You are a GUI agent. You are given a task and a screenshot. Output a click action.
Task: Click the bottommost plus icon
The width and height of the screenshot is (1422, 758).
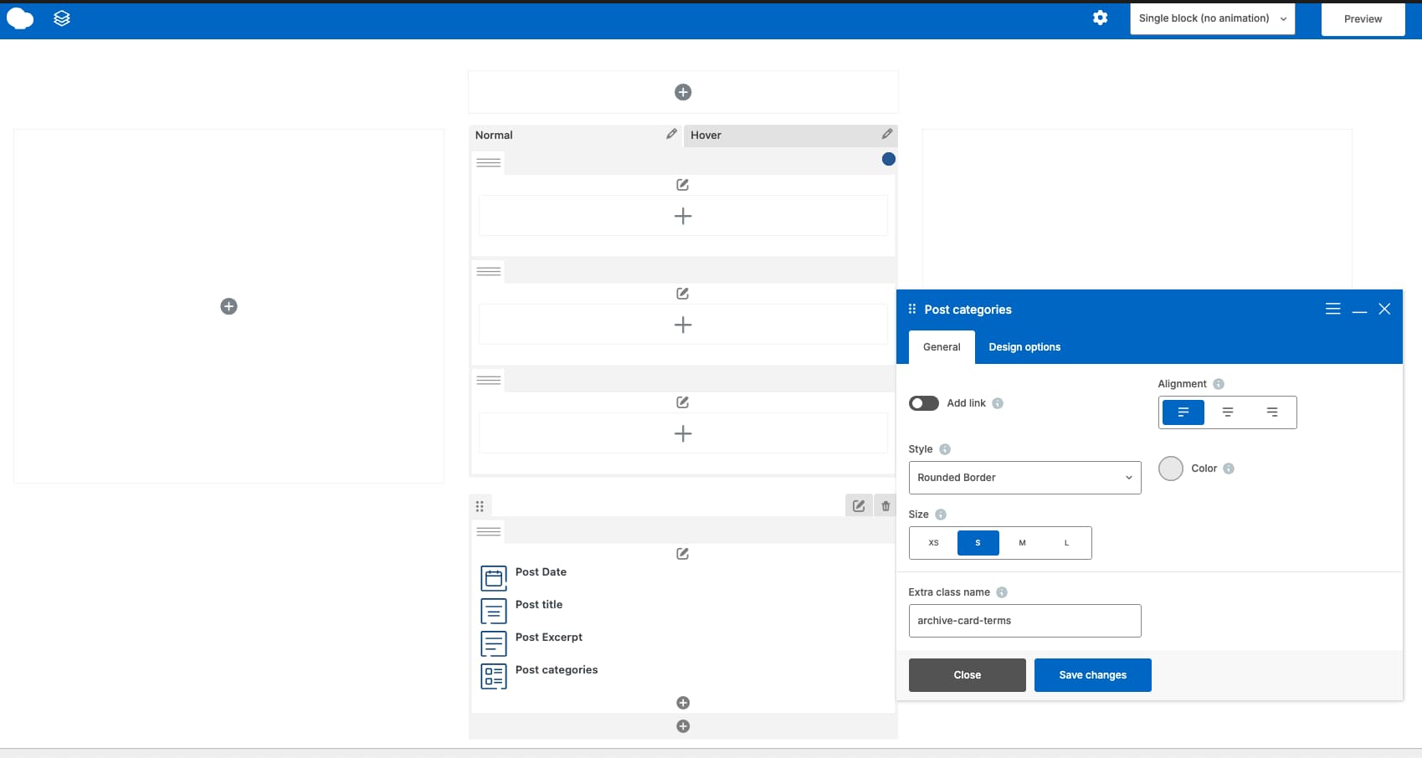[683, 726]
